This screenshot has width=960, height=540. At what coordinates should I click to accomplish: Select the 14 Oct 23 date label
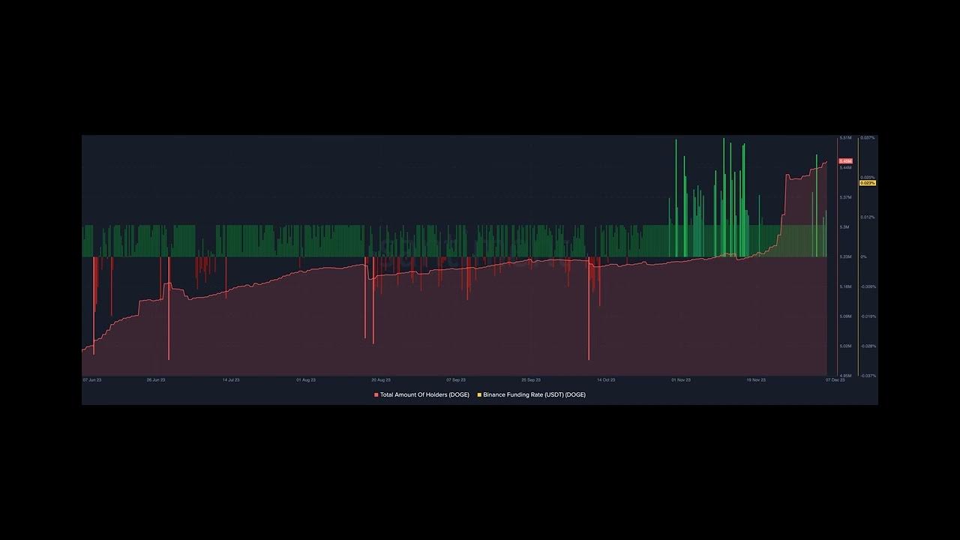606,380
